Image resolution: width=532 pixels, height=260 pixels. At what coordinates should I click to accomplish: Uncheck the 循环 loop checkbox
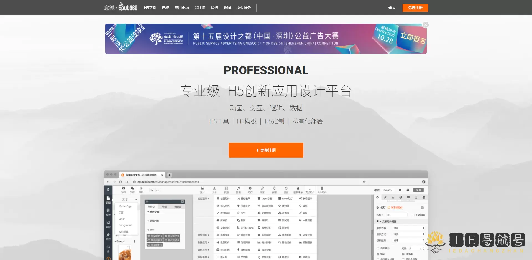[x=378, y=254]
